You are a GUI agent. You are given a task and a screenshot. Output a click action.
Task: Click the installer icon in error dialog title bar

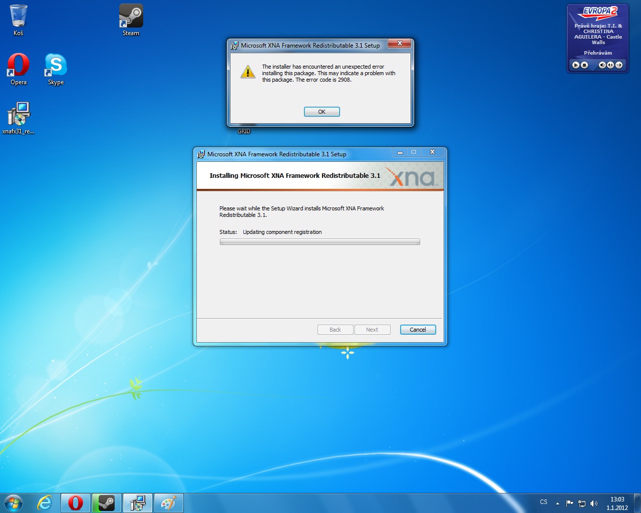(234, 46)
